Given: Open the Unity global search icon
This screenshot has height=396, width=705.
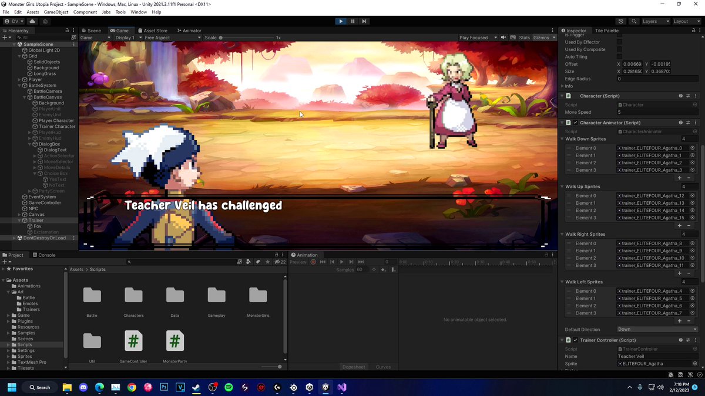Looking at the screenshot, I should pyautogui.click(x=634, y=21).
